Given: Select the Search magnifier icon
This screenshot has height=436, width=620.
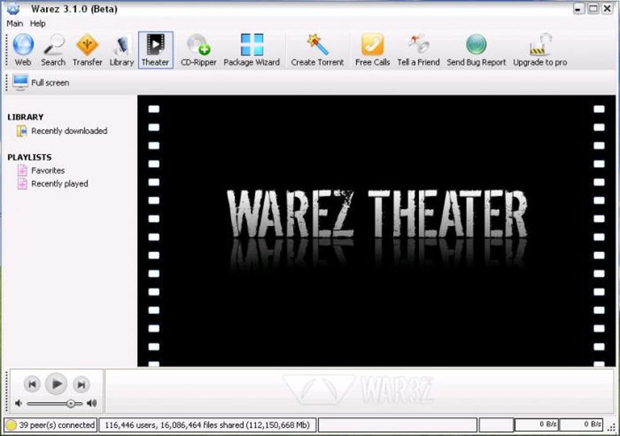Looking at the screenshot, I should [x=53, y=50].
